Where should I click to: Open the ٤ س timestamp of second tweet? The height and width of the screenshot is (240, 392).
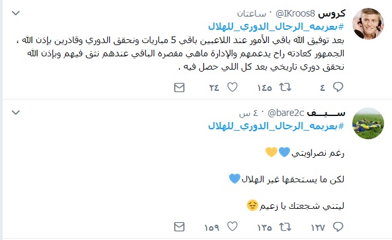[248, 113]
